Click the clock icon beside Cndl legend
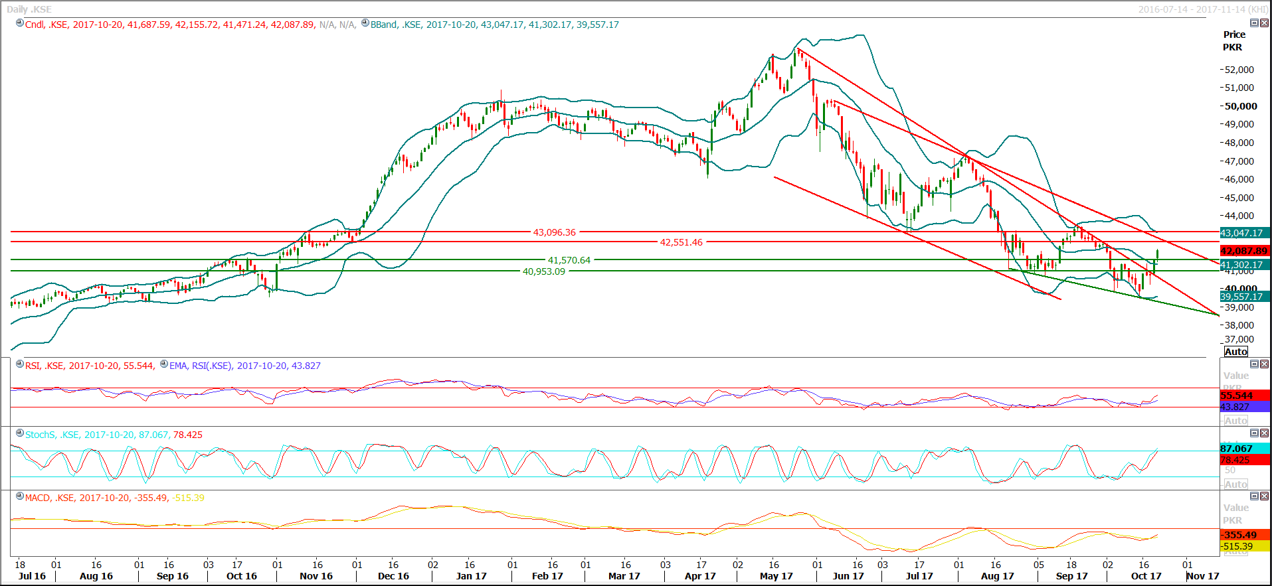Image resolution: width=1272 pixels, height=586 pixels. (20, 23)
